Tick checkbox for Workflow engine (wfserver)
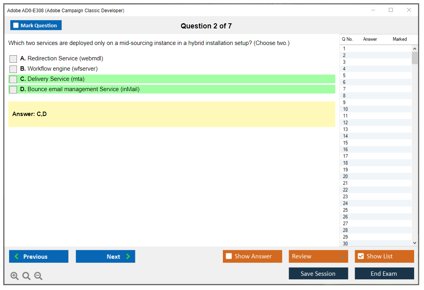This screenshot has width=424, height=290. tap(13, 69)
